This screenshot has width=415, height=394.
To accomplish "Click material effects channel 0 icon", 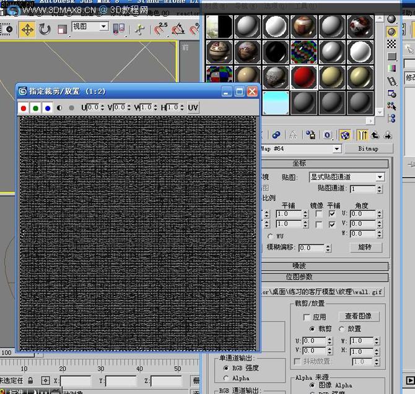I will (327, 135).
